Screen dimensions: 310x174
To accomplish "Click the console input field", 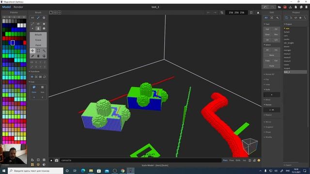I will 140,160.
